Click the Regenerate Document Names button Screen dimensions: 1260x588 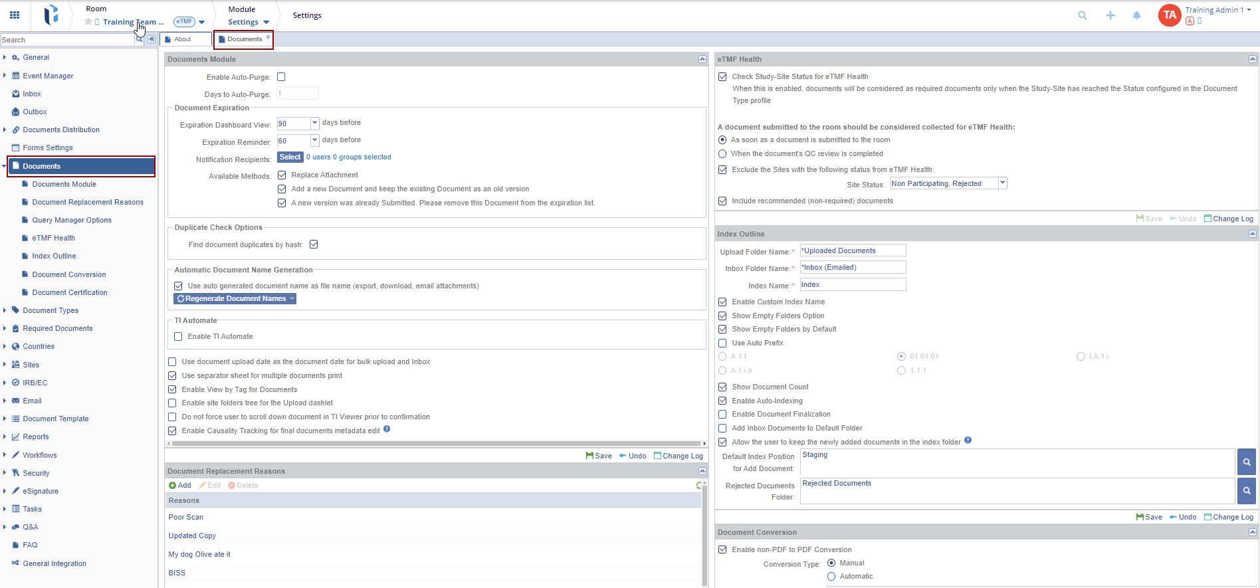tap(235, 299)
